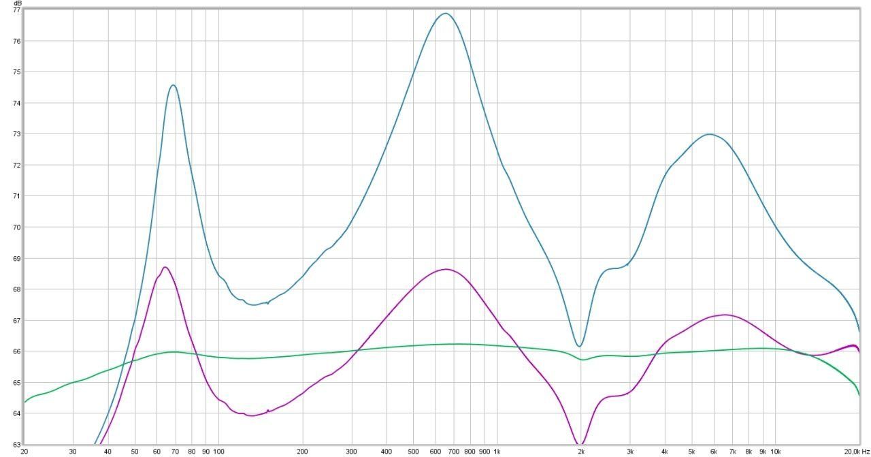The width and height of the screenshot is (871, 457).
Task: Select the 68 value on the dB axis
Action: (x=17, y=289)
